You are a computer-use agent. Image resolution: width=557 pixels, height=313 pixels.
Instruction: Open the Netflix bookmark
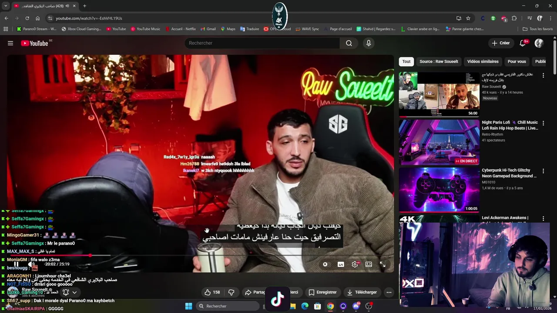181,29
